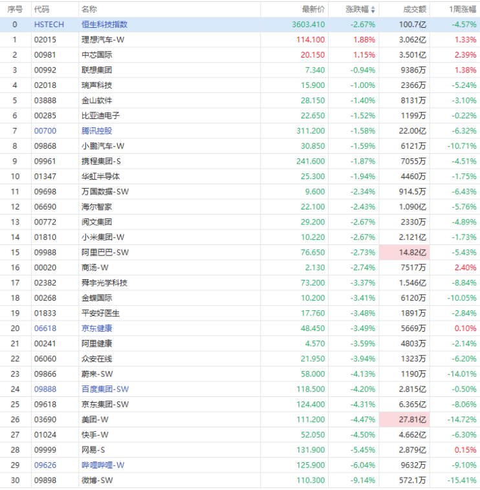Select the 携程集团-S row name
The height and width of the screenshot is (490, 480).
click(101, 161)
